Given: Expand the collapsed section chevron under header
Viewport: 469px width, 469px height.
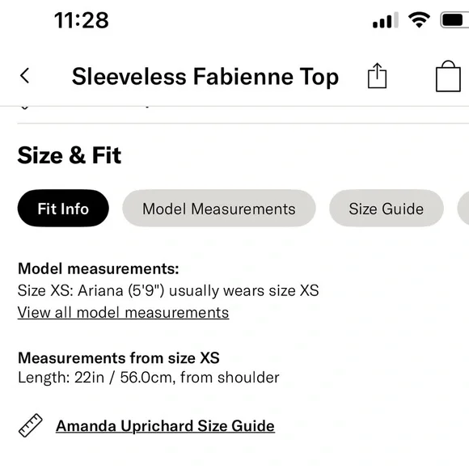Looking at the screenshot, I should [24, 108].
